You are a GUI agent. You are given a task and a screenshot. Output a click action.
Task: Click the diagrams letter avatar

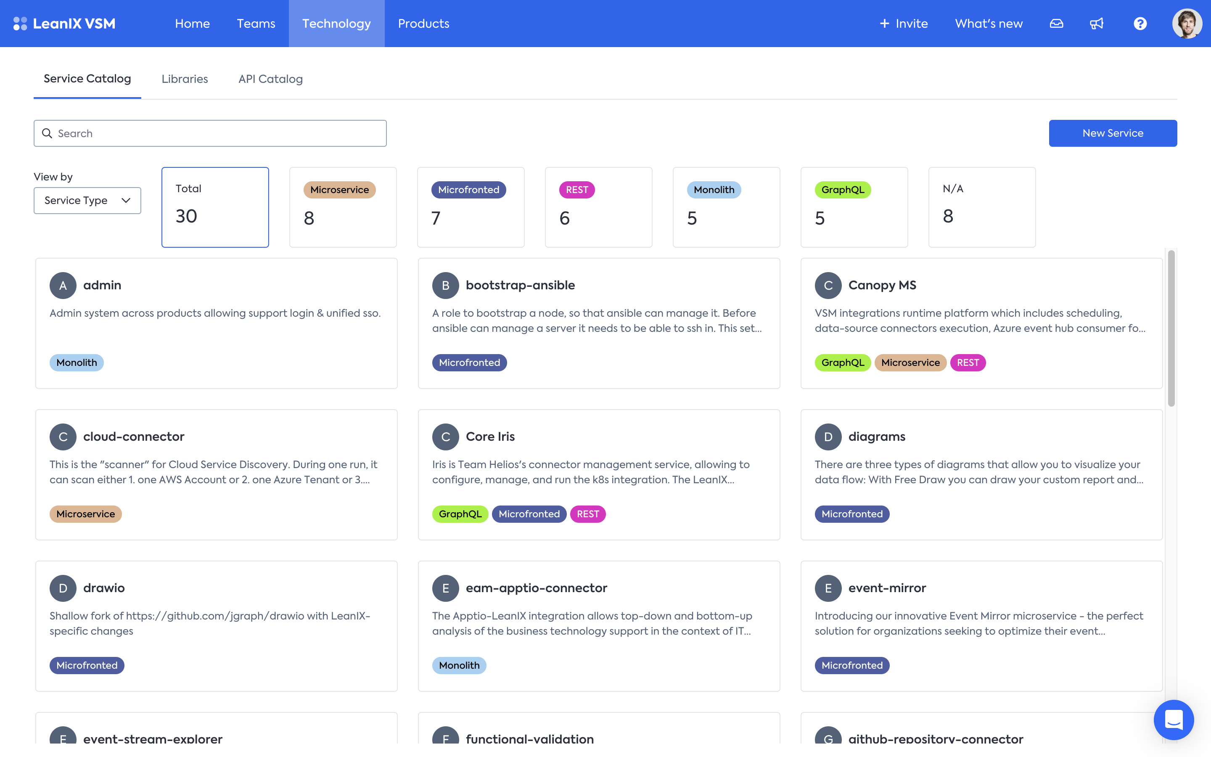pyautogui.click(x=828, y=437)
